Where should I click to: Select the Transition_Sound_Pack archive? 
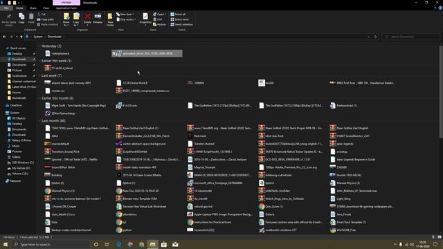[x=62, y=151]
